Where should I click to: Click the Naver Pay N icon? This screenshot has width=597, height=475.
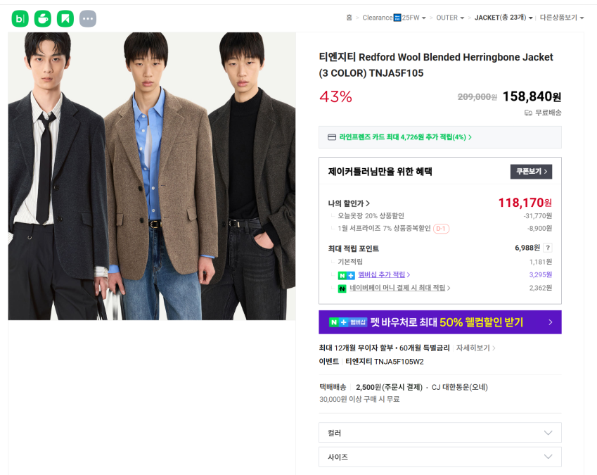pyautogui.click(x=342, y=289)
